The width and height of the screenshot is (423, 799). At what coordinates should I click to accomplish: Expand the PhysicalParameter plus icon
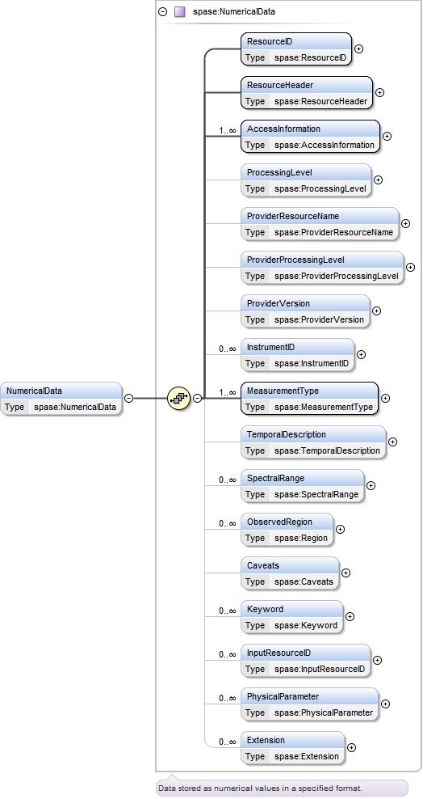[385, 704]
